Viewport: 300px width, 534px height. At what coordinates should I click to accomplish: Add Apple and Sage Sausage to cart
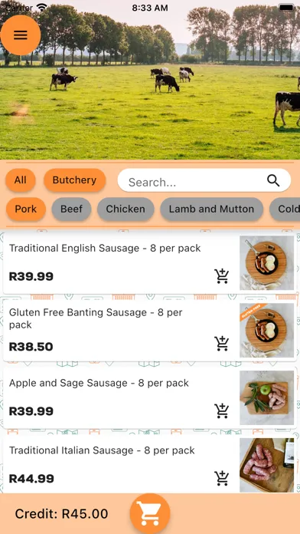(221, 411)
